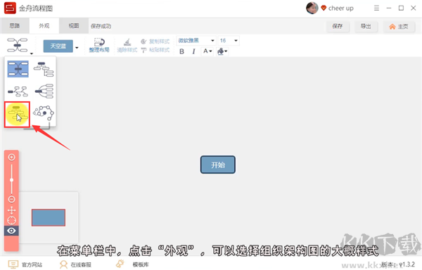The image size is (422, 270).
Task: Click the zoom in plus icon
Action: click(11, 157)
